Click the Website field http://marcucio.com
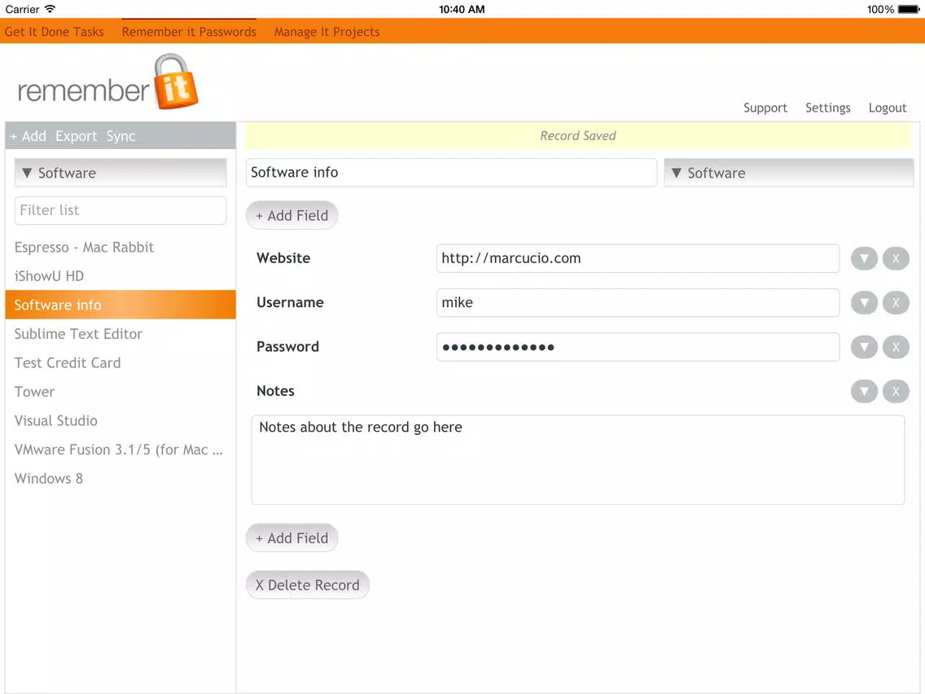The image size is (925, 694). coord(638,258)
